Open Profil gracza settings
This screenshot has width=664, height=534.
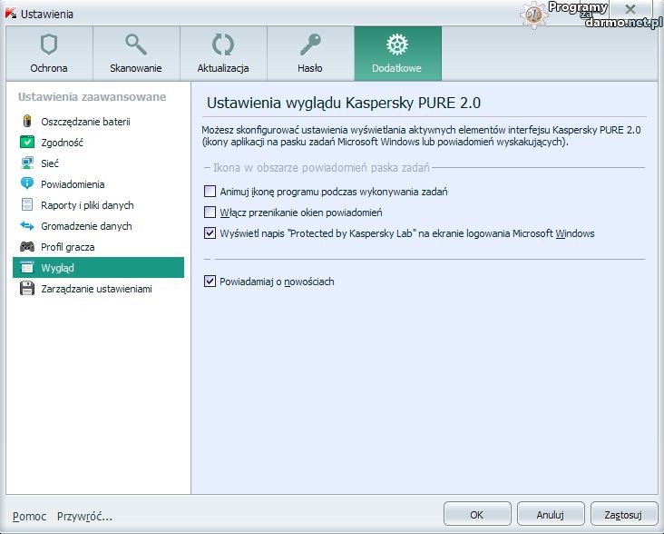tap(98, 247)
